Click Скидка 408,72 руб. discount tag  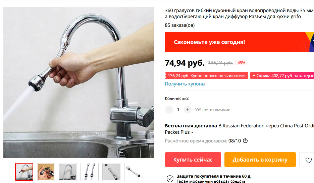[x=282, y=76]
